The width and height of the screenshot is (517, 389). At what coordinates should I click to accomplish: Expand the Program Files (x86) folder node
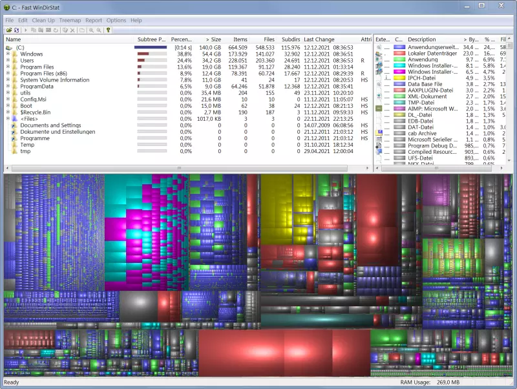8,73
